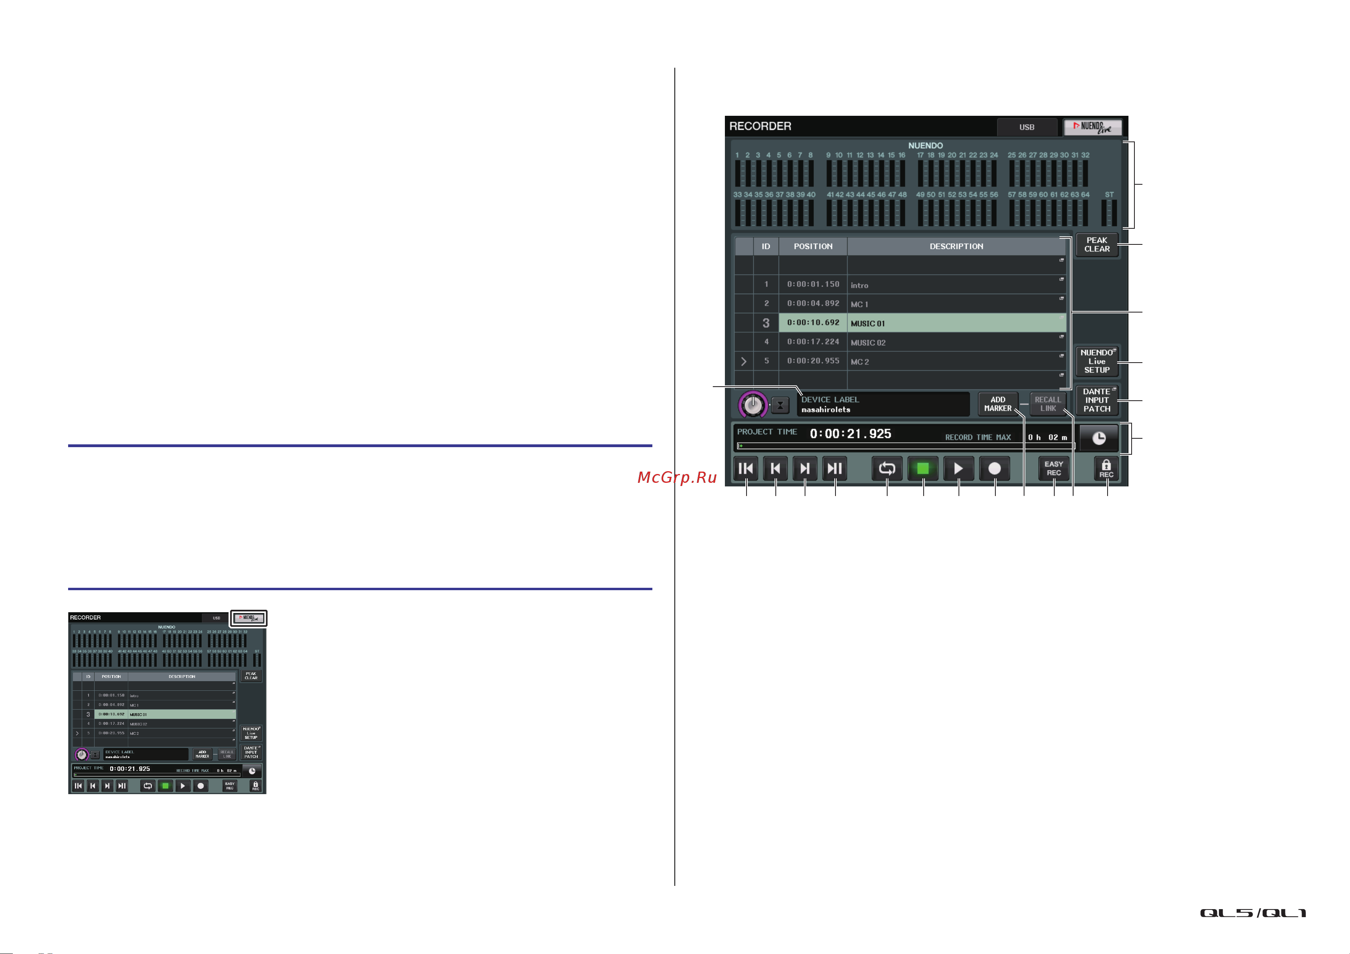Open DANTE INPUT PATCH in large recorder
1350x954 pixels.
1097,400
